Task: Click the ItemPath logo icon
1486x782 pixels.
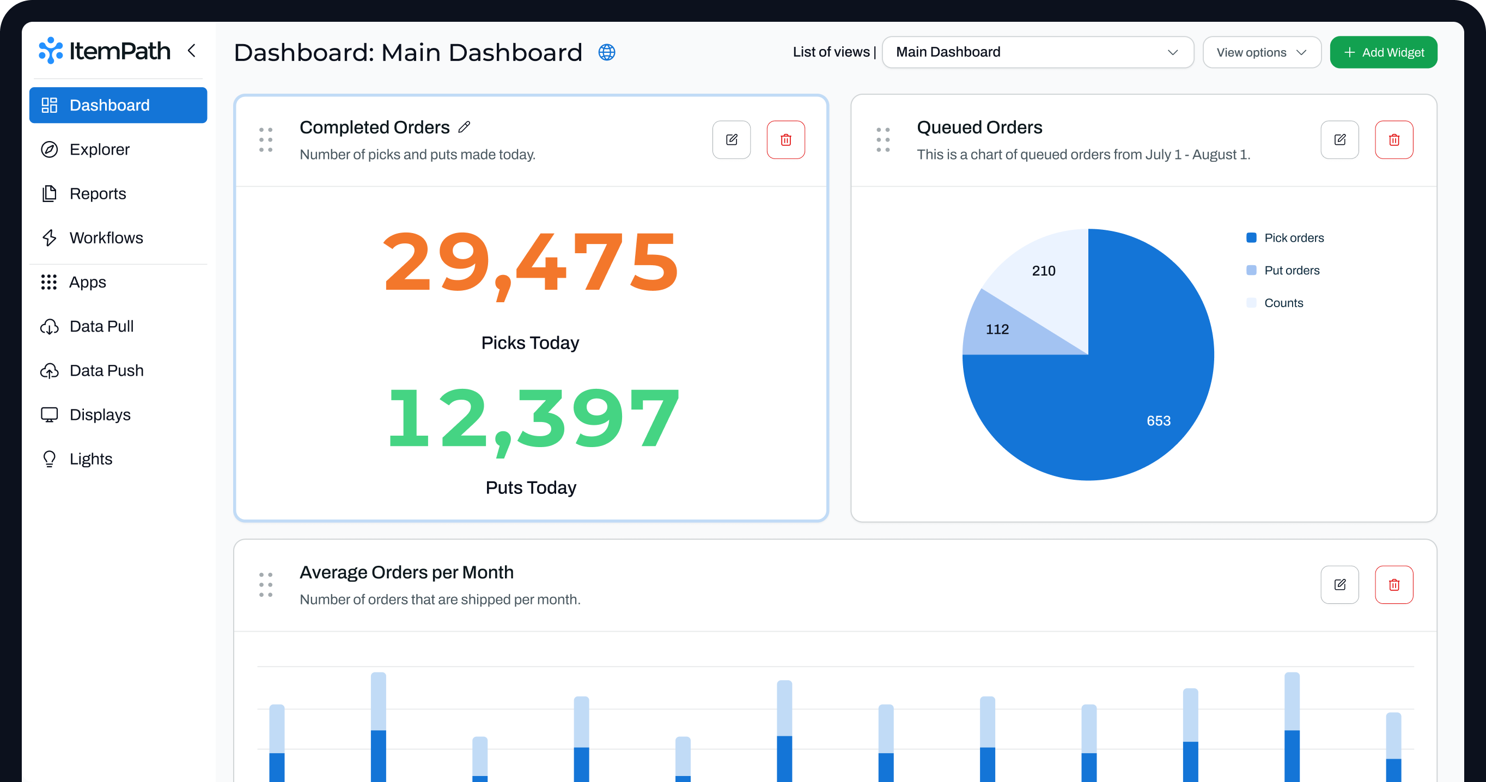Action: [x=51, y=51]
